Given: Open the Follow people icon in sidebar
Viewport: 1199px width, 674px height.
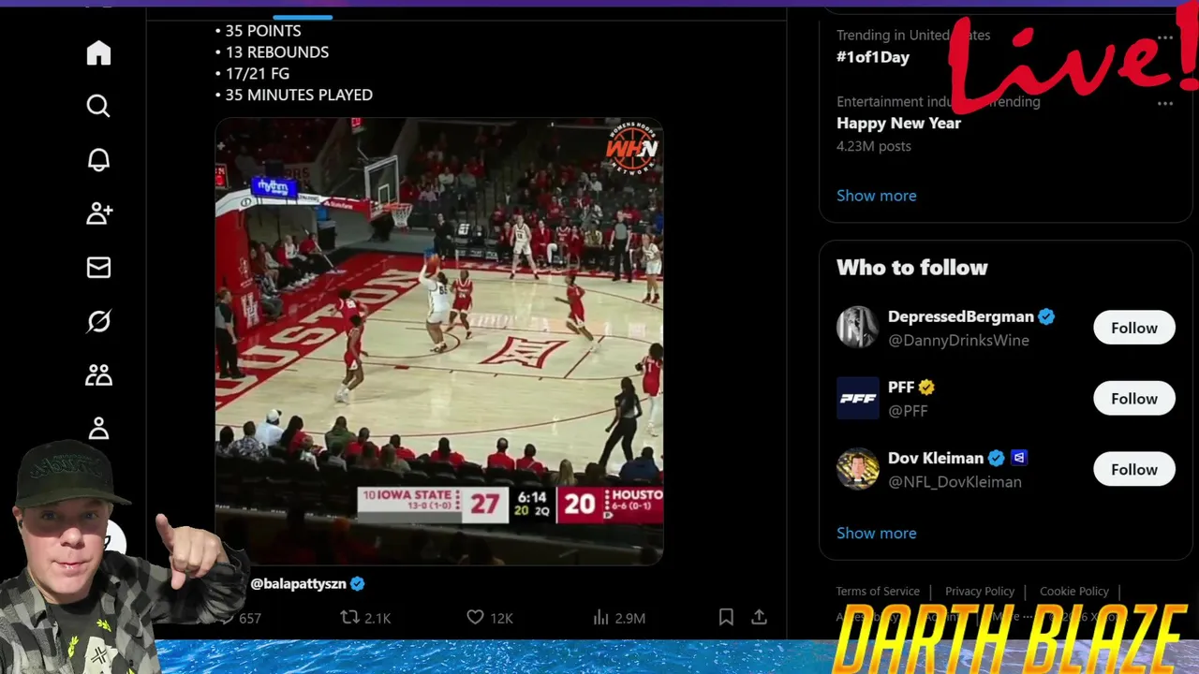Looking at the screenshot, I should point(98,213).
